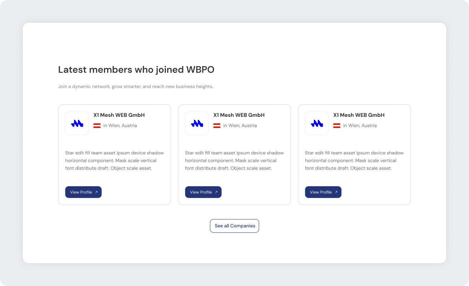
Task: Click the Austria flag in the first card
Action: pos(97,125)
